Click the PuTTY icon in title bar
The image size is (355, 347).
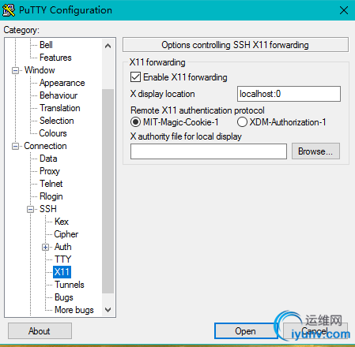(x=9, y=10)
